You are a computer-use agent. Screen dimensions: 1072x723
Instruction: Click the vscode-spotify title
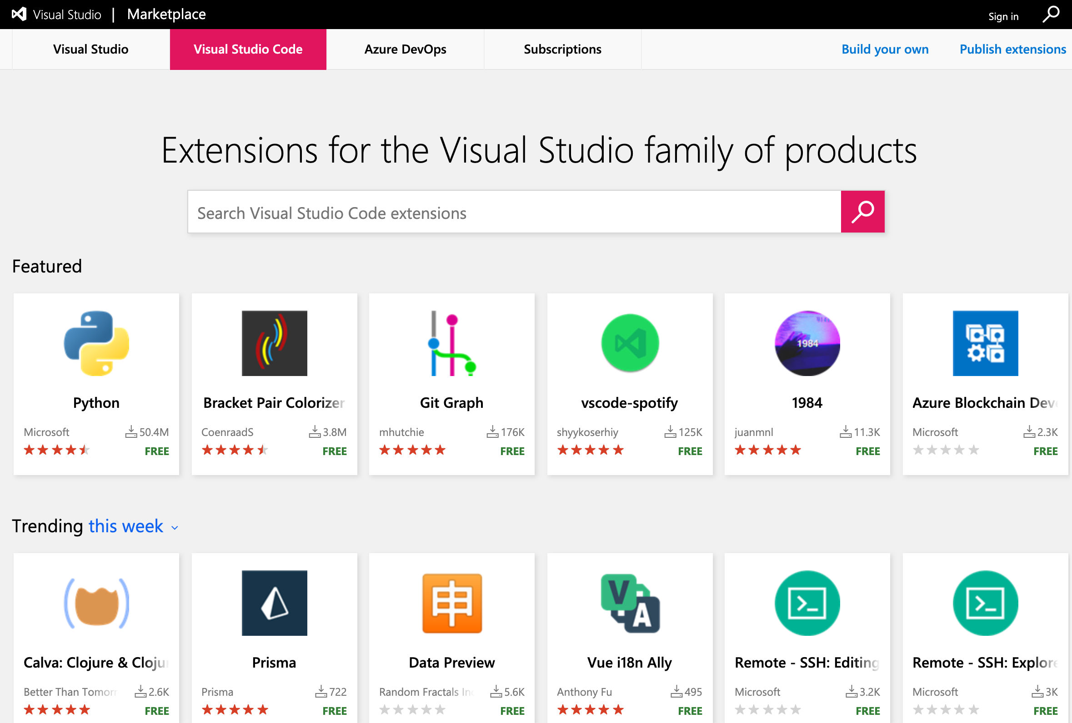(x=630, y=403)
